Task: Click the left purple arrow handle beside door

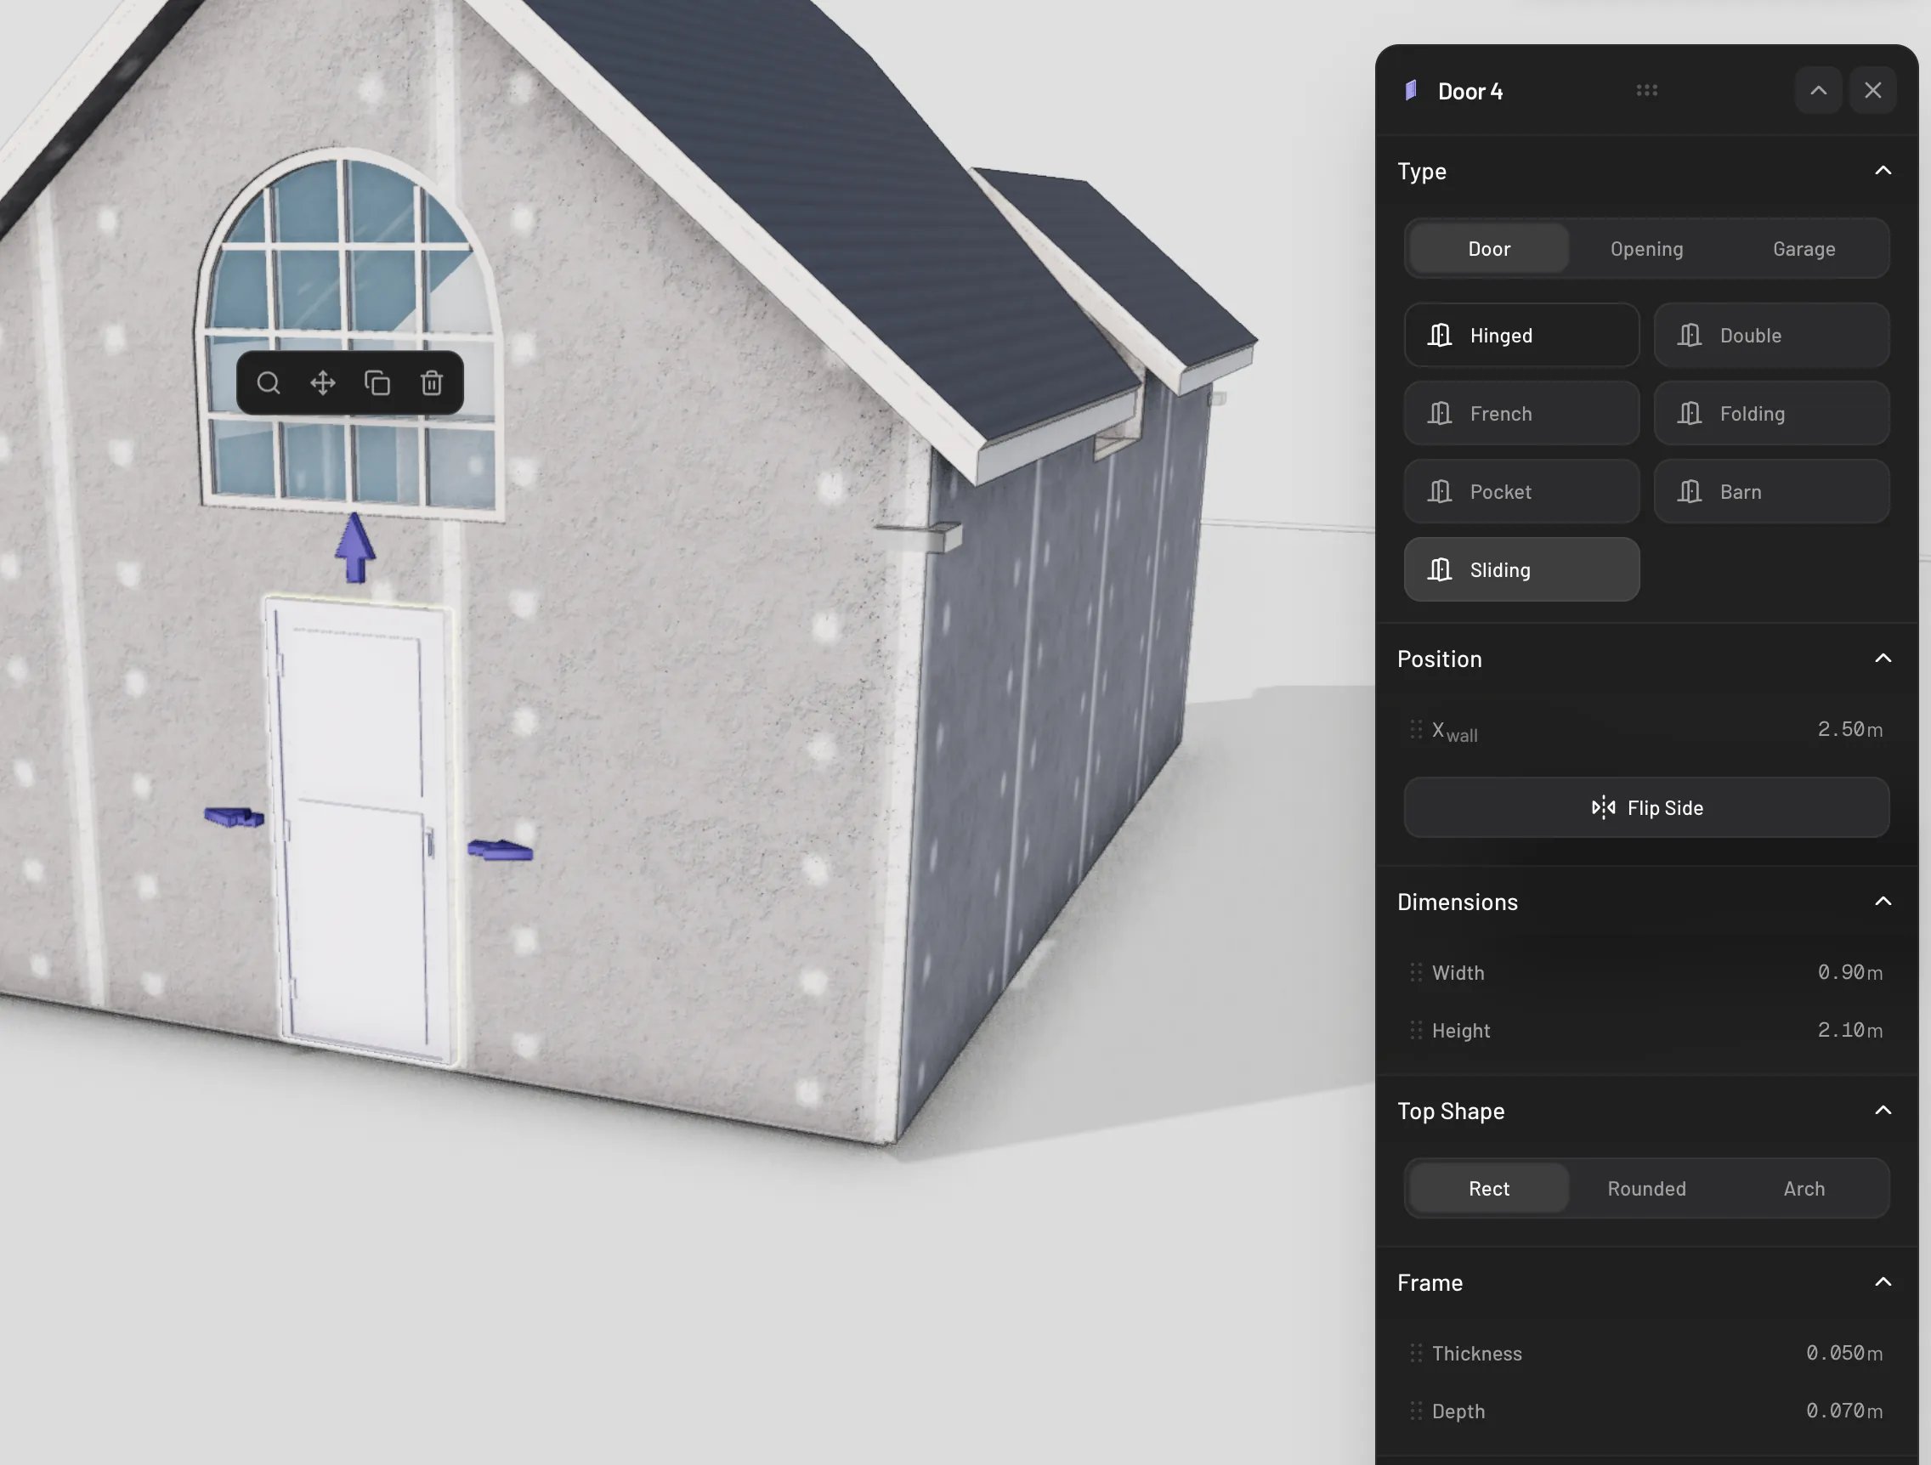Action: point(234,817)
